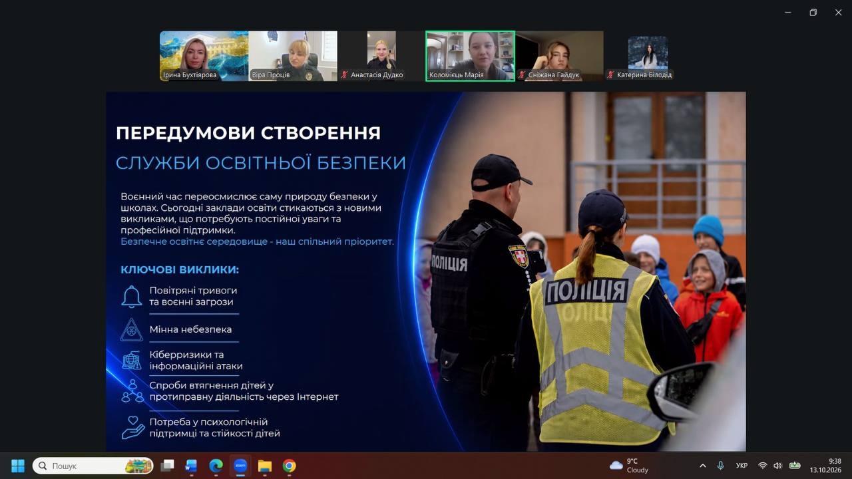Click the bell icon for Повітряні тривоги

[x=132, y=297]
